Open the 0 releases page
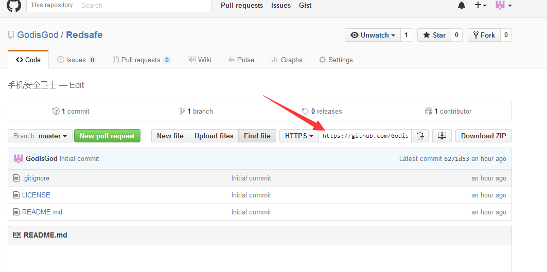The image size is (547, 272). pos(322,111)
